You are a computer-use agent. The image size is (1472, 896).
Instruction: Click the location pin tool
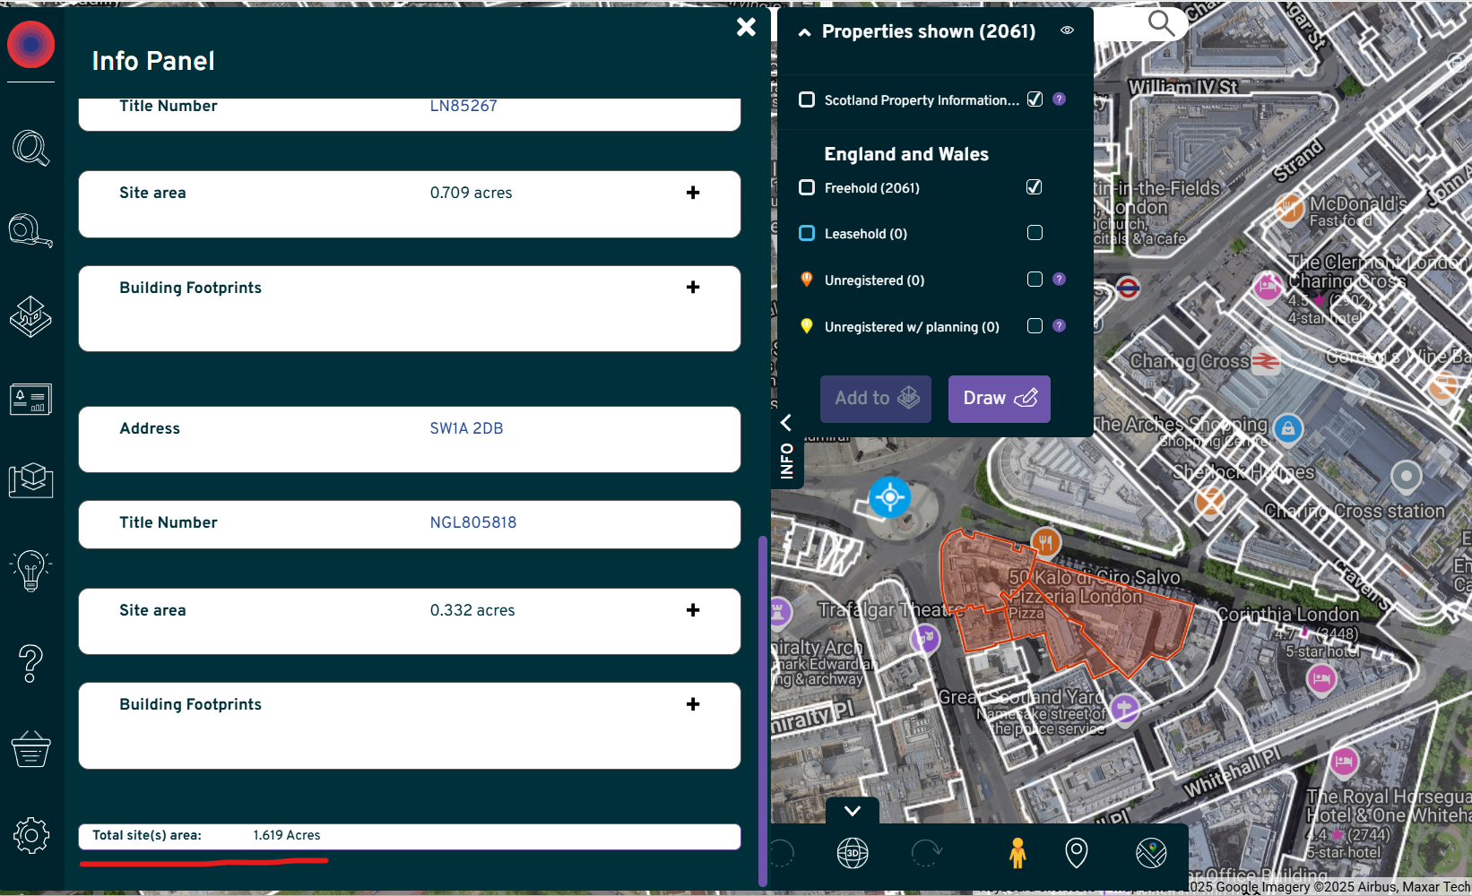(x=1077, y=853)
